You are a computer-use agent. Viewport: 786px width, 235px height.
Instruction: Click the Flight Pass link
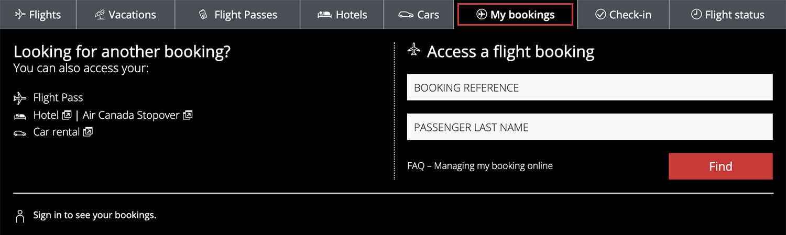[58, 98]
